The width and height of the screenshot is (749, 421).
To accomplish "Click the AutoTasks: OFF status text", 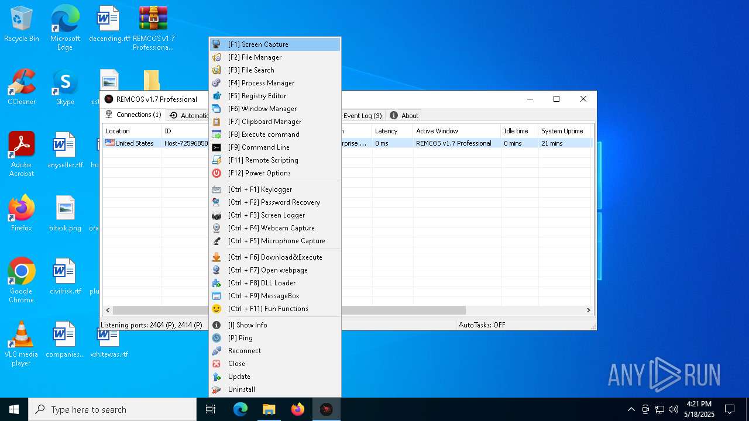I will (482, 325).
